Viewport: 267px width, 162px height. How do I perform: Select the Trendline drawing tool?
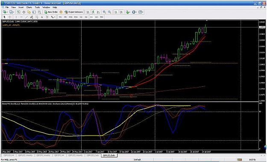coord(26,17)
